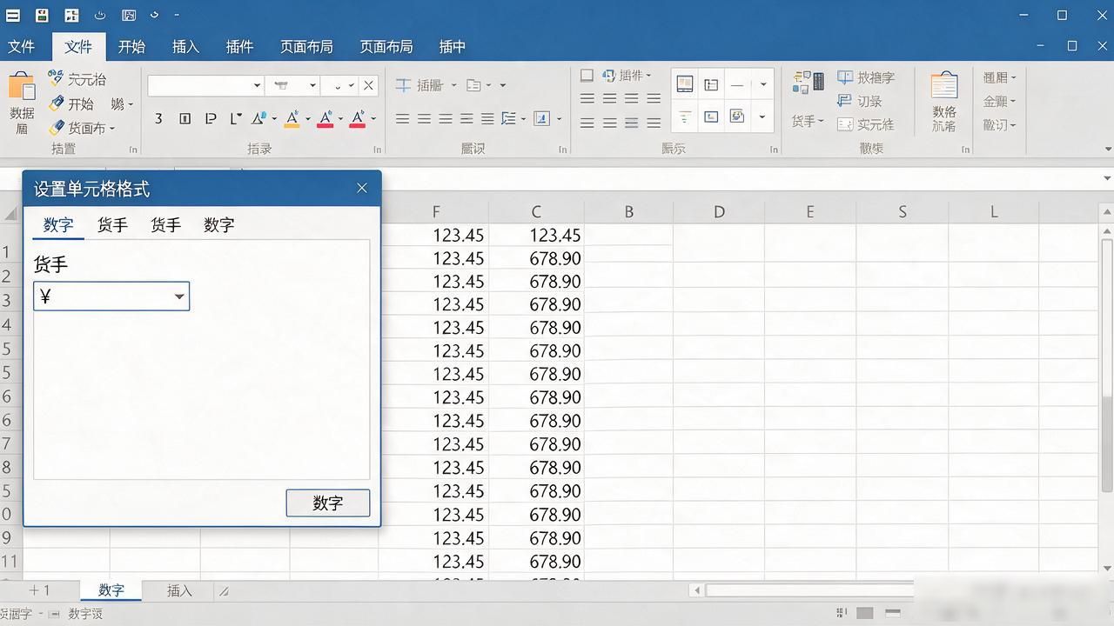Click the vertical scrollbar down arrow
1114x626 pixels.
[1107, 569]
